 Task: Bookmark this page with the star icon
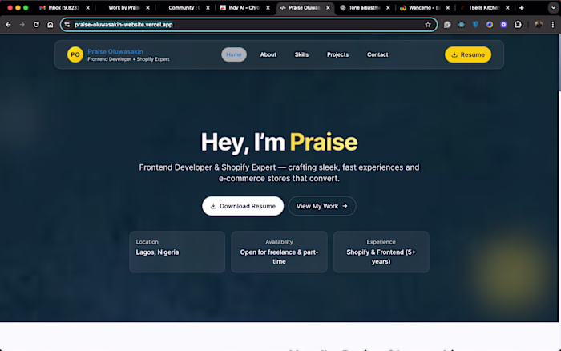tap(428, 25)
